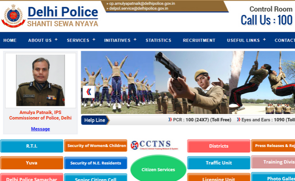Open the Statistics menu item
295x181 pixels.
pos(158,40)
